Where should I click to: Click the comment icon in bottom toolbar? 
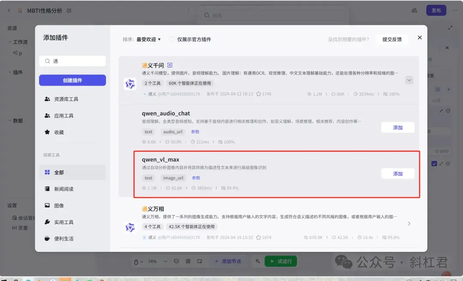[176, 261]
